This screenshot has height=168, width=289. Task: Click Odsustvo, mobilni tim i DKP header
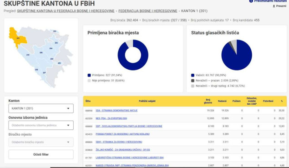[252, 101]
